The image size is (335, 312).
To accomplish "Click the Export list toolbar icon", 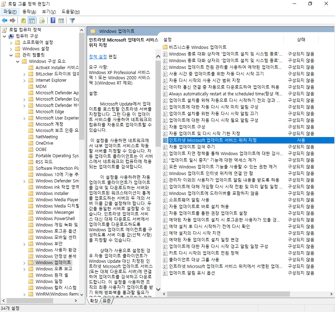I will [42, 21].
